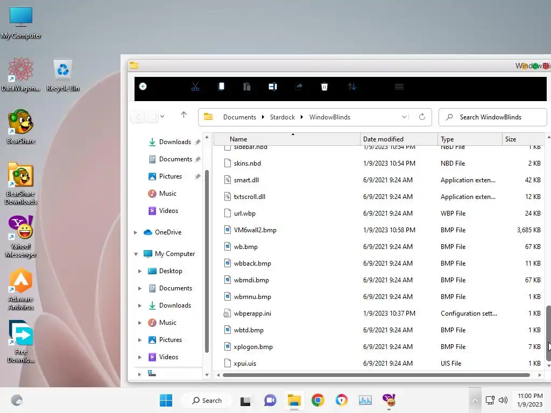Expand Downloads under My Computer
Viewport: 551px width, 413px height.
140,305
